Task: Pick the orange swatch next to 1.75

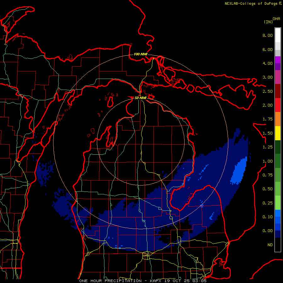Action: click(278, 119)
